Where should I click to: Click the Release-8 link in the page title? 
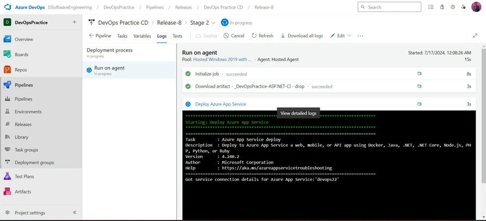(169, 23)
